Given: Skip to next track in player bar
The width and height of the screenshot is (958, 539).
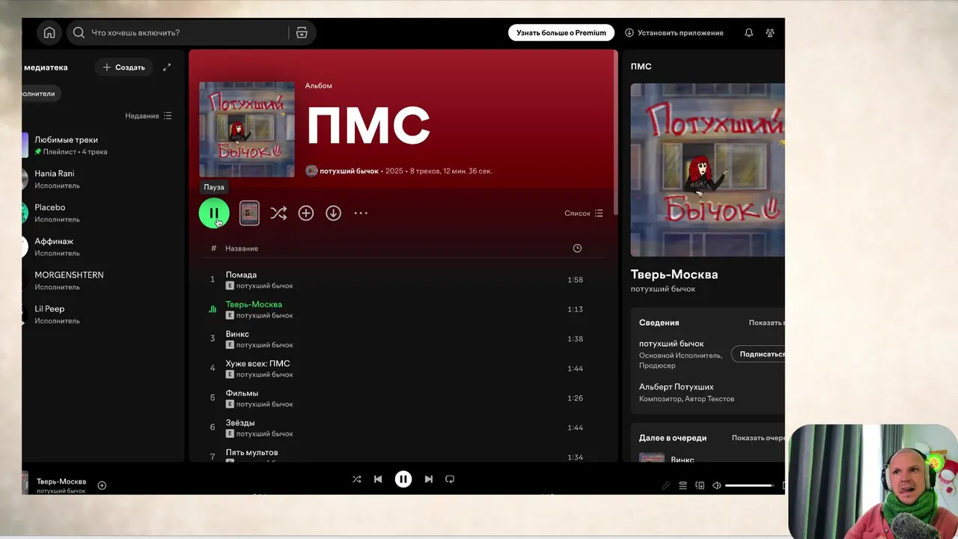Looking at the screenshot, I should coord(428,479).
